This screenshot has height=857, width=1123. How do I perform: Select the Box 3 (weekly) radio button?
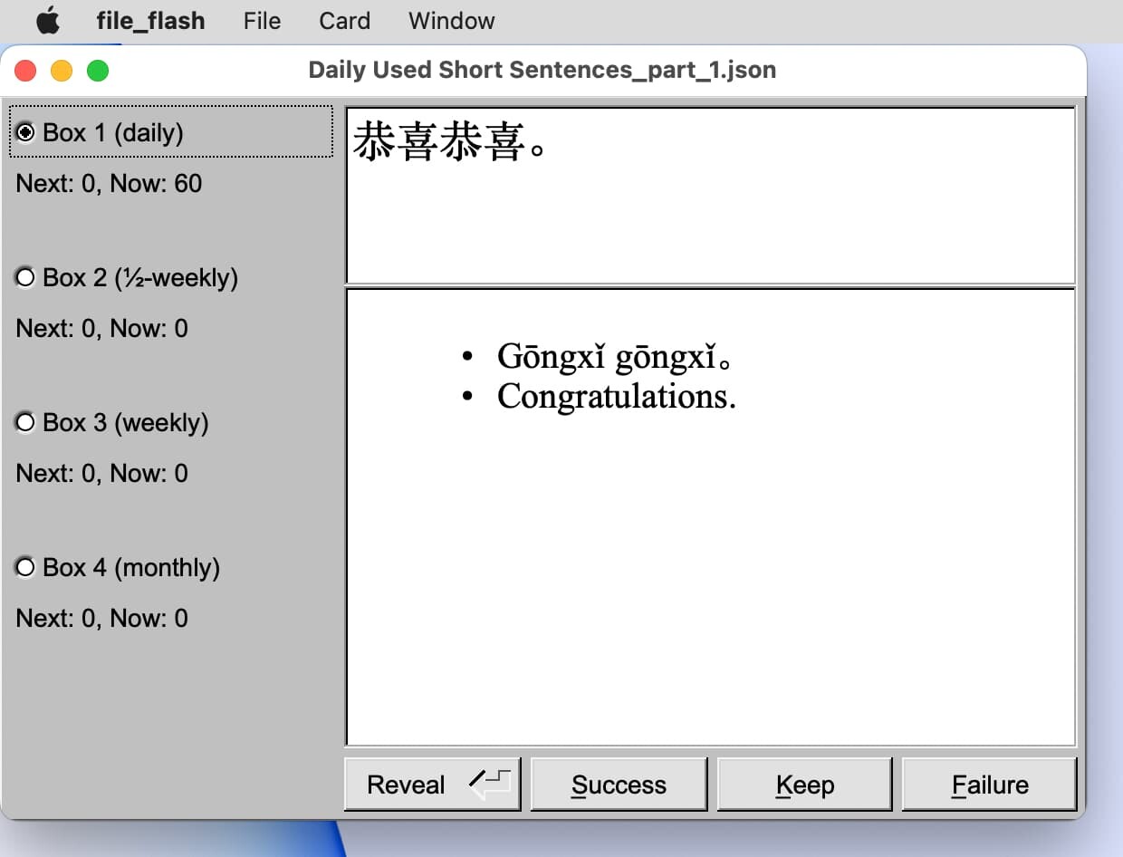[26, 422]
